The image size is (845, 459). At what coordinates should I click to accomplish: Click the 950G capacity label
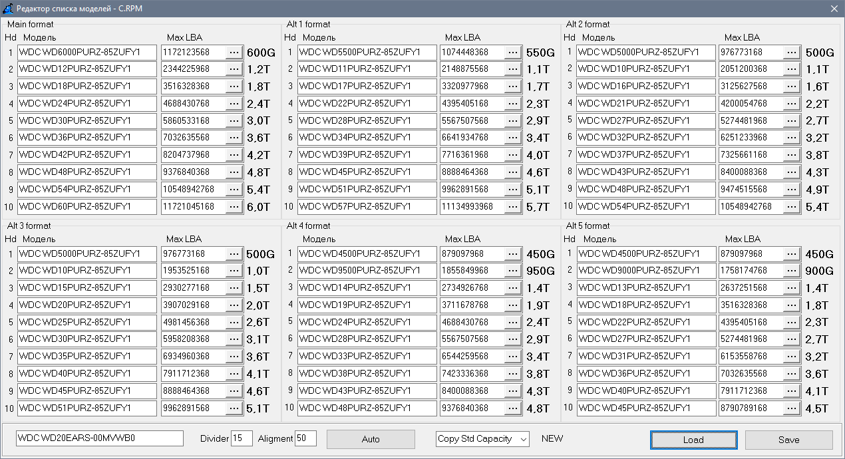click(x=540, y=271)
